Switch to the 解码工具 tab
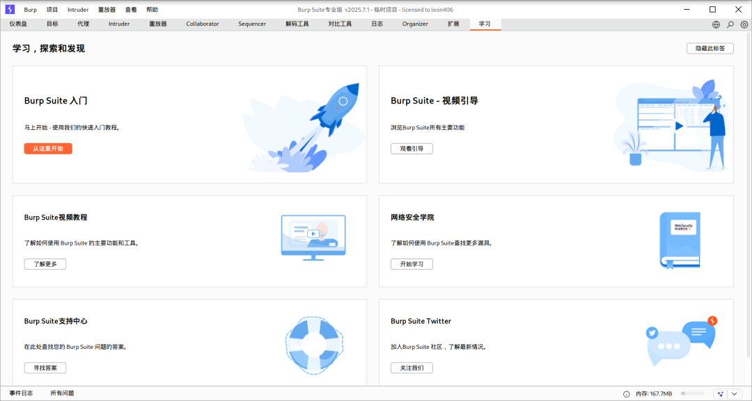Screen dimensions: 752x401 297,24
